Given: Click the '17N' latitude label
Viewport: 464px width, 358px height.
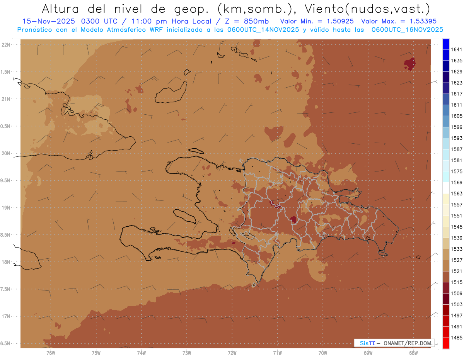Looking at the screenshot, I should coord(6,317).
